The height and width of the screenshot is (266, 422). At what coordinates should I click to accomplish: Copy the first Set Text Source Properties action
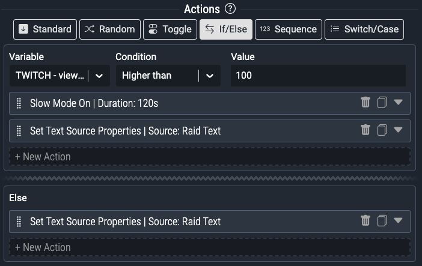[x=382, y=130]
